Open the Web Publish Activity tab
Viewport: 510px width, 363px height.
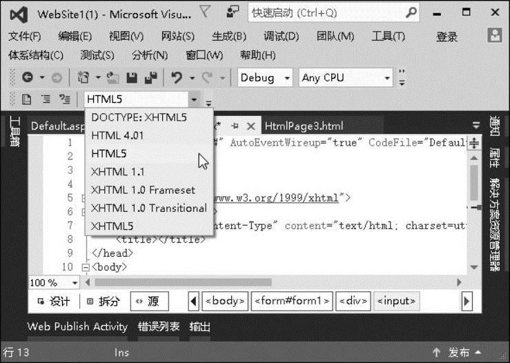(77, 326)
